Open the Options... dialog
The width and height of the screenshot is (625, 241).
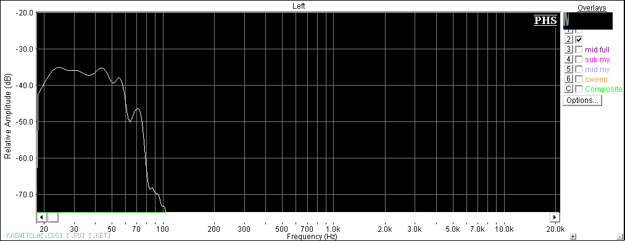pyautogui.click(x=582, y=100)
